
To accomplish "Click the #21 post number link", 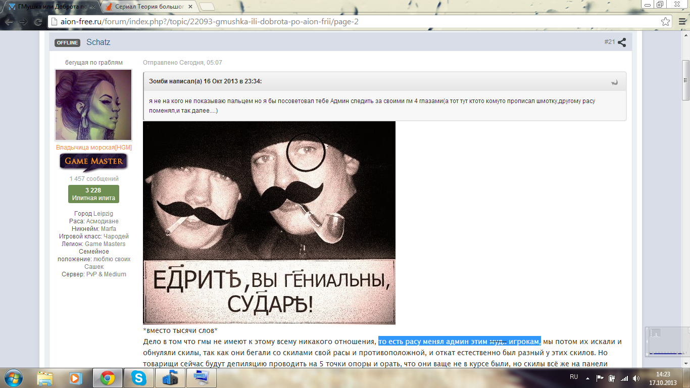I will click(x=609, y=42).
